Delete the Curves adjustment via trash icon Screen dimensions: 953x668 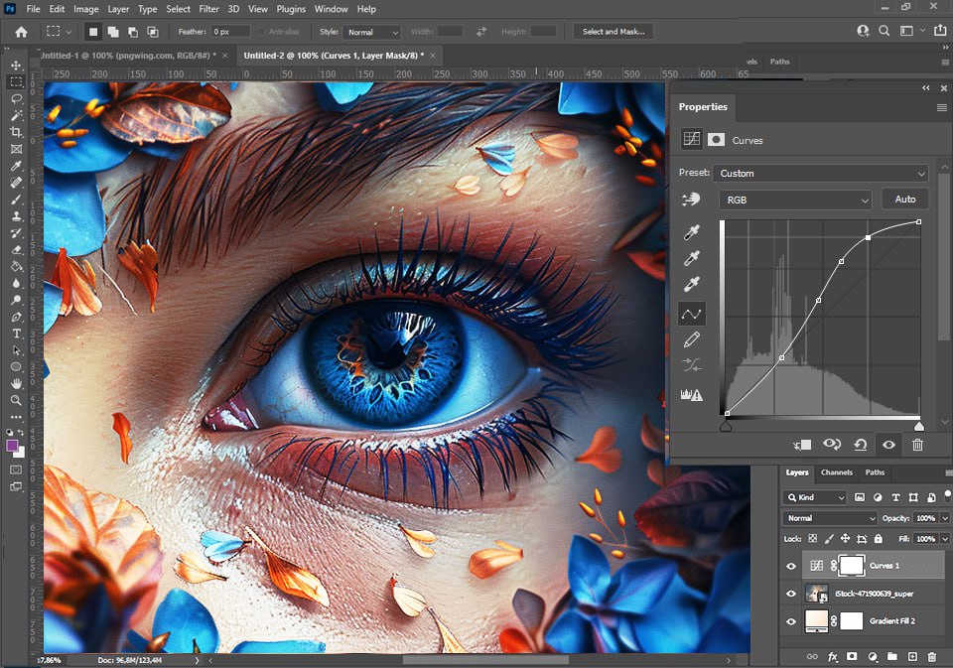(917, 446)
